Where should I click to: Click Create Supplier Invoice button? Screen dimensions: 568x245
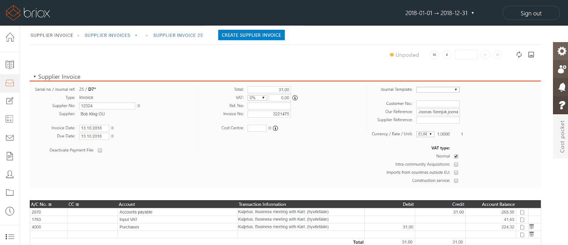tap(251, 35)
